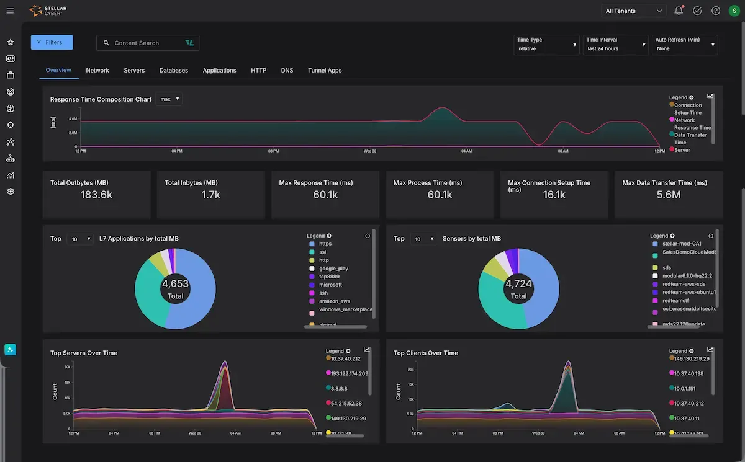The height and width of the screenshot is (462, 745).
Task: Click the star icon in left sidebar
Action: 11,42
